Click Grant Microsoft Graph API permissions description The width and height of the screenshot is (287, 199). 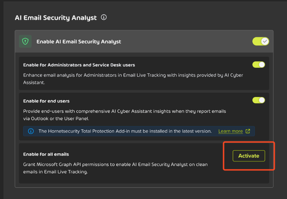(x=115, y=168)
